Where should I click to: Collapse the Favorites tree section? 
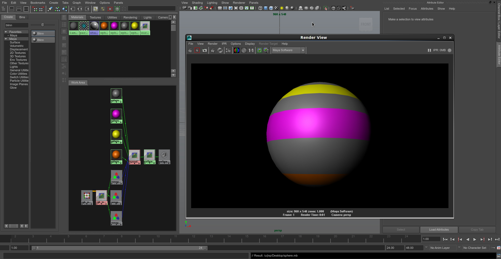6,32
